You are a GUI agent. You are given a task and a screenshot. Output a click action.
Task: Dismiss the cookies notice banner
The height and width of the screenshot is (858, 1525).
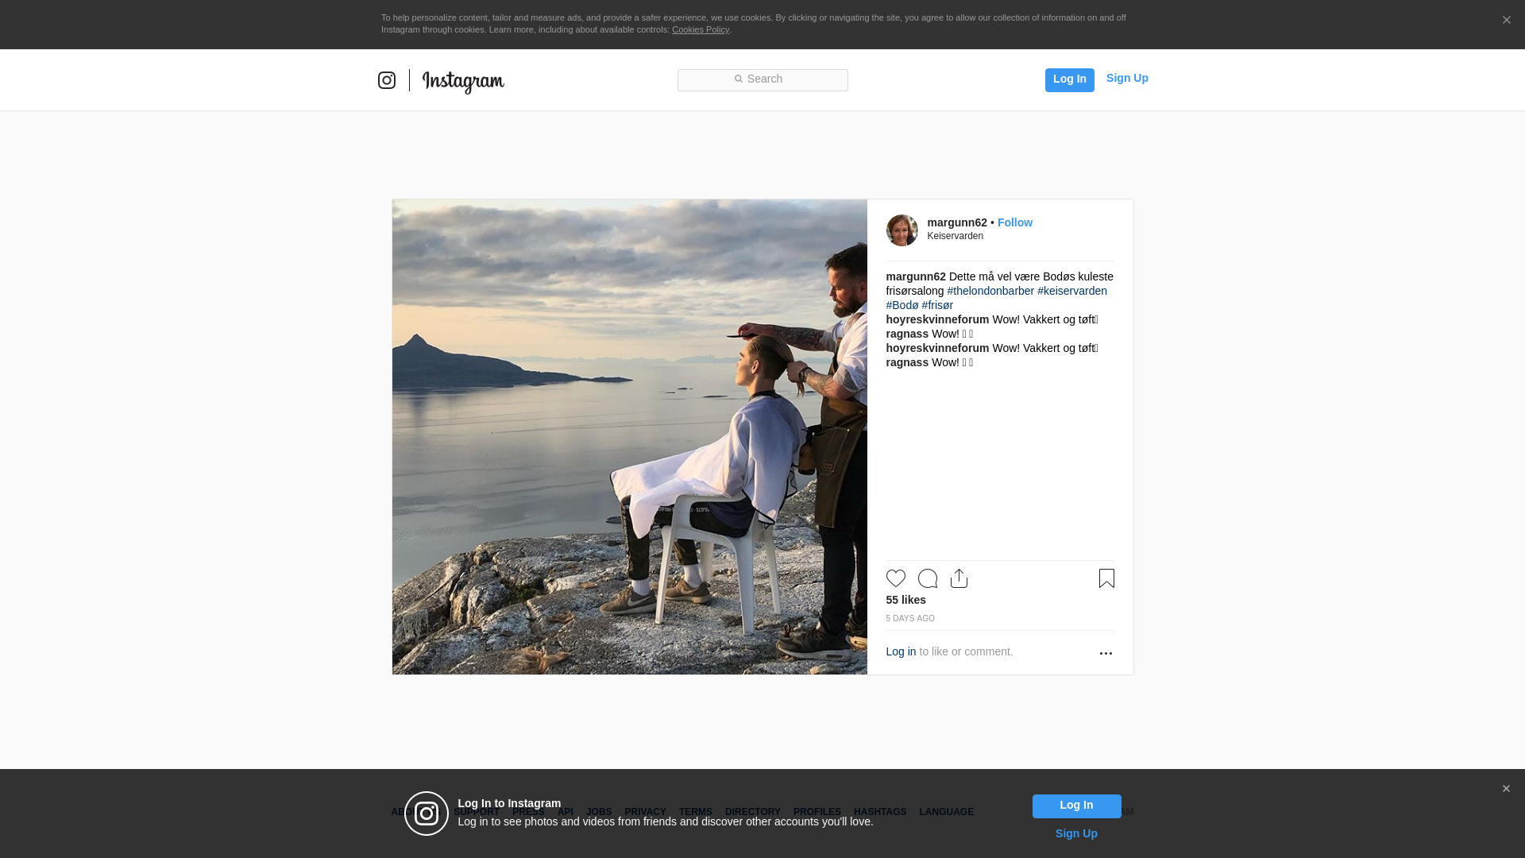(1506, 21)
